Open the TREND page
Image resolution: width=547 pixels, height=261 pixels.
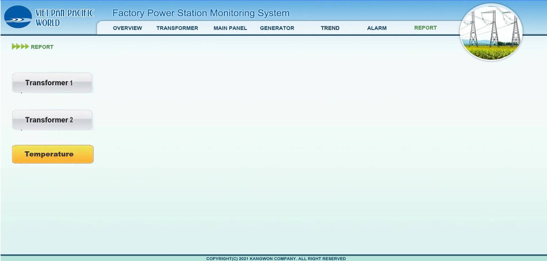point(330,28)
